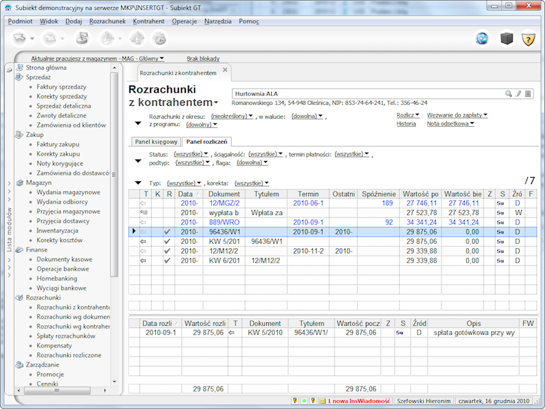Open the new InsWiadomość envelope icon
Image resolution: width=545 pixels, height=409 pixels.
coord(322,400)
